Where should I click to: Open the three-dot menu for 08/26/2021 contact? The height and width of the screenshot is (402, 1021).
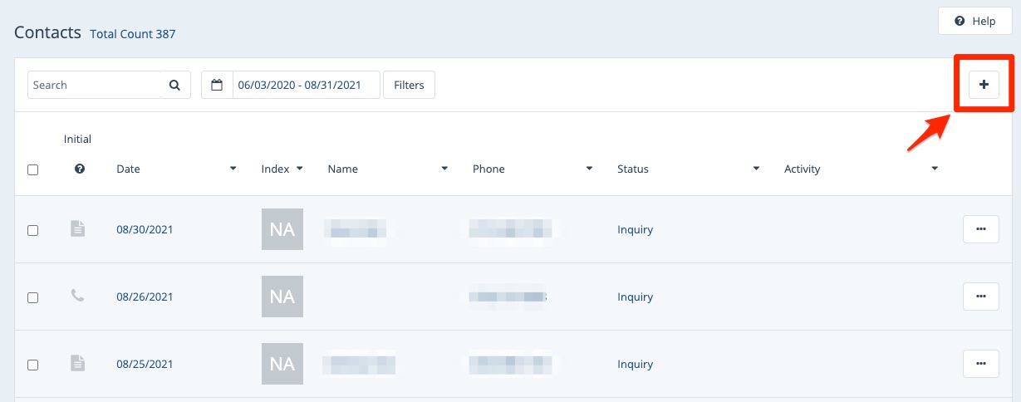(x=980, y=296)
